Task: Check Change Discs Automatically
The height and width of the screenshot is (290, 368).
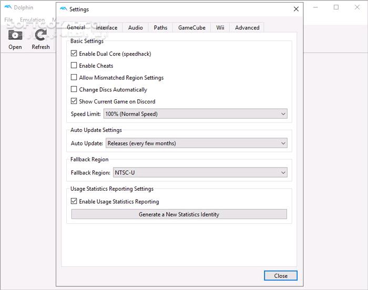Action: click(x=74, y=89)
